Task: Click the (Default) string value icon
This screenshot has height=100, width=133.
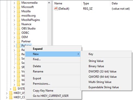Action: [56, 9]
